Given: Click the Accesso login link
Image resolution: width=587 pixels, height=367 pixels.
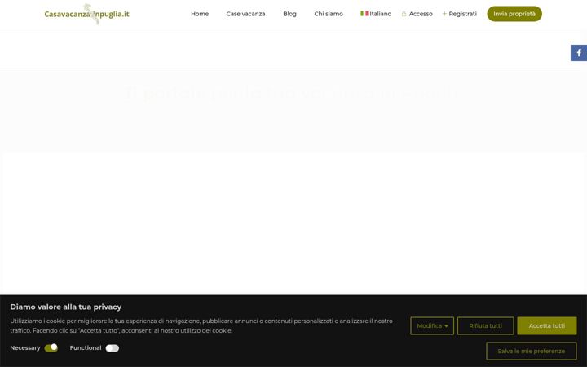Looking at the screenshot, I should tap(421, 14).
